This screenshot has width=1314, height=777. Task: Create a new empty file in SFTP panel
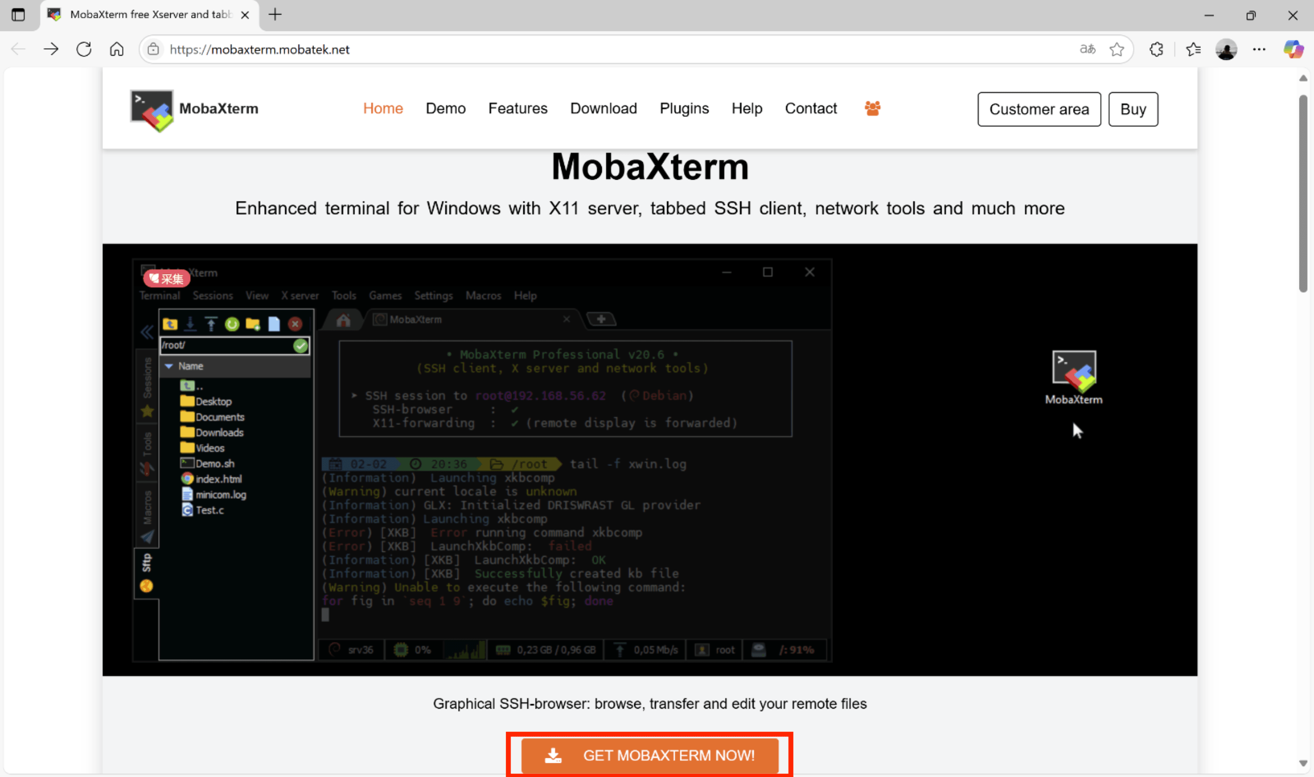point(274,324)
